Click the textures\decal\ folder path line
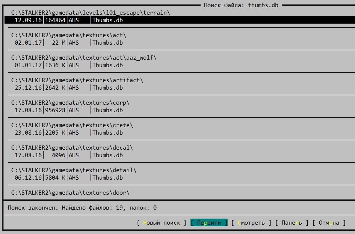This screenshot has width=355, height=234. [x=72, y=148]
